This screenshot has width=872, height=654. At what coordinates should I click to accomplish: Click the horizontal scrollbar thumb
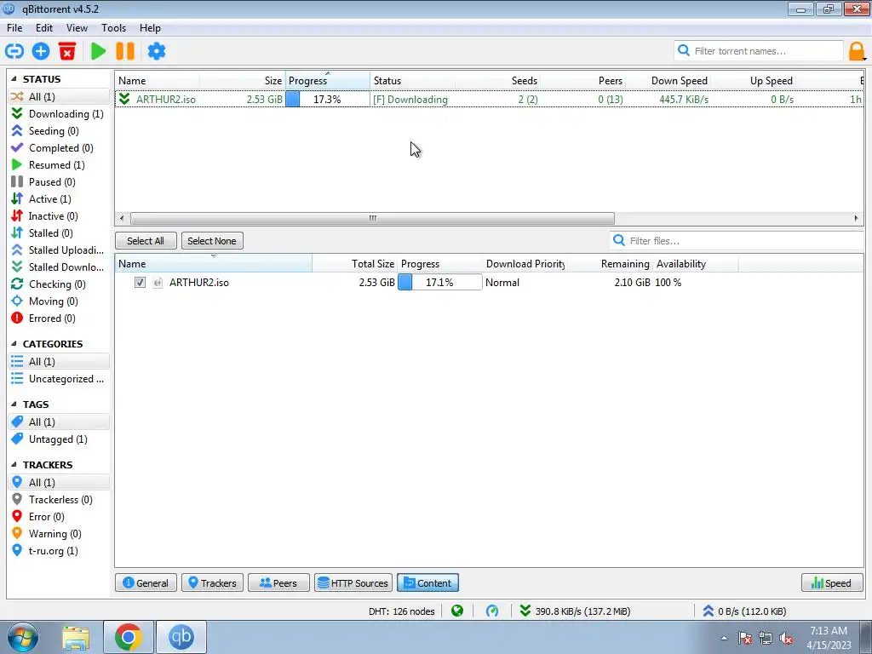372,218
